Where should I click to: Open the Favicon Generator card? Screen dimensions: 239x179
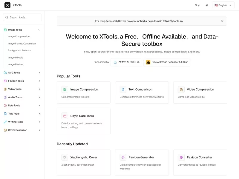pyautogui.click(x=142, y=162)
